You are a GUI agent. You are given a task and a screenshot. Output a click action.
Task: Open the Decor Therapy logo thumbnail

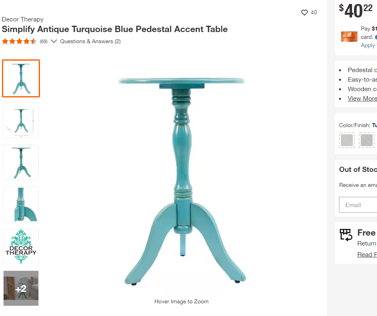[x=21, y=246]
